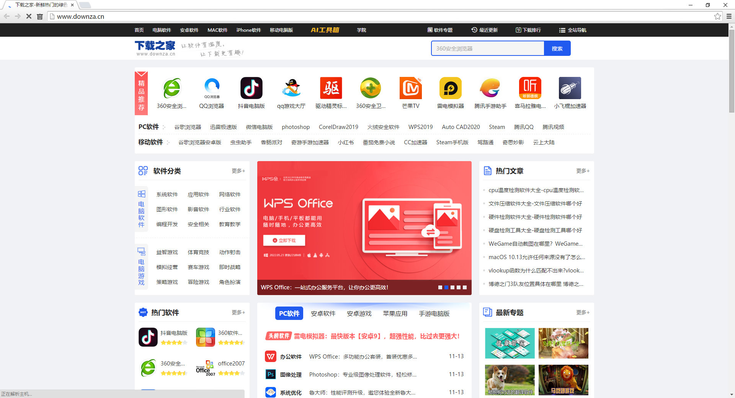Click the 雷电模拟器 headline promo text
This screenshot has width=735, height=398.
click(x=377, y=336)
